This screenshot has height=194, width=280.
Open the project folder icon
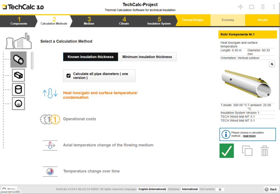point(251,7)
